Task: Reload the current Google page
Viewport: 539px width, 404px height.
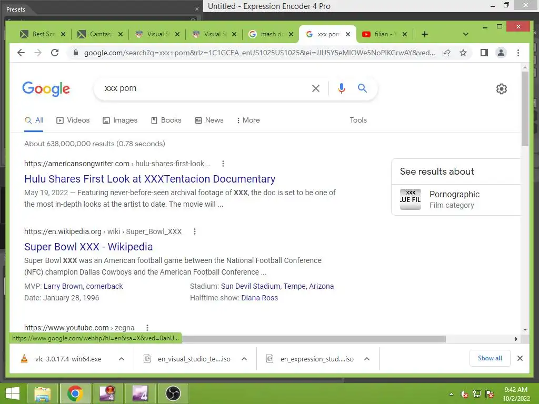Action: click(55, 53)
